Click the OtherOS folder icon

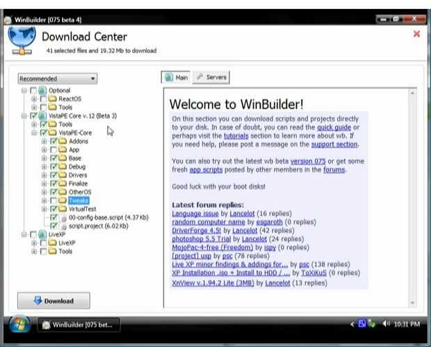[63, 192]
